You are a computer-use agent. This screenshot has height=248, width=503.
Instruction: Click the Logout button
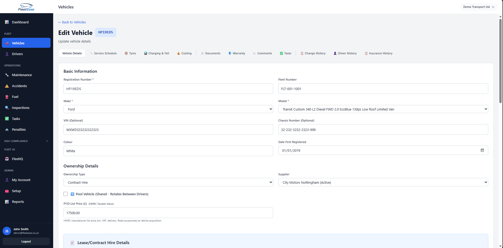[26, 241]
